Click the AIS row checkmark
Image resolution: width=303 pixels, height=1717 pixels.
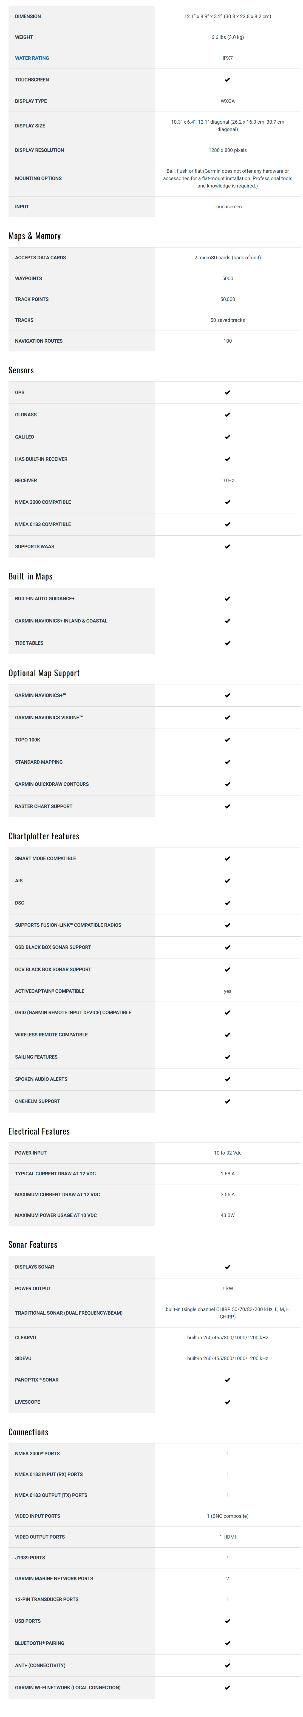click(228, 880)
